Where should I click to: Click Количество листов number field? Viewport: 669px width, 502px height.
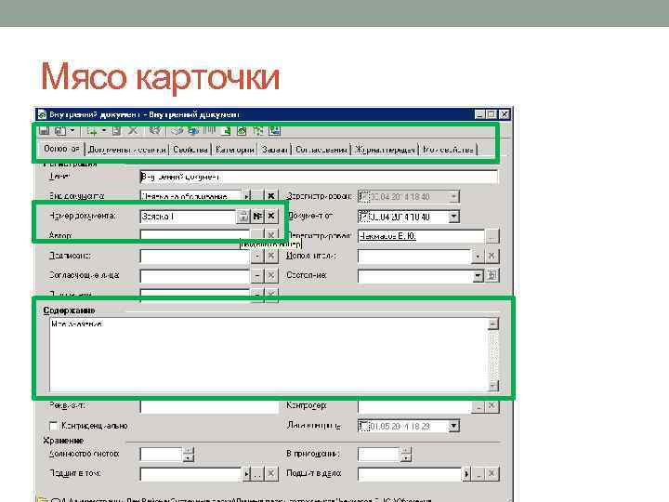162,454
